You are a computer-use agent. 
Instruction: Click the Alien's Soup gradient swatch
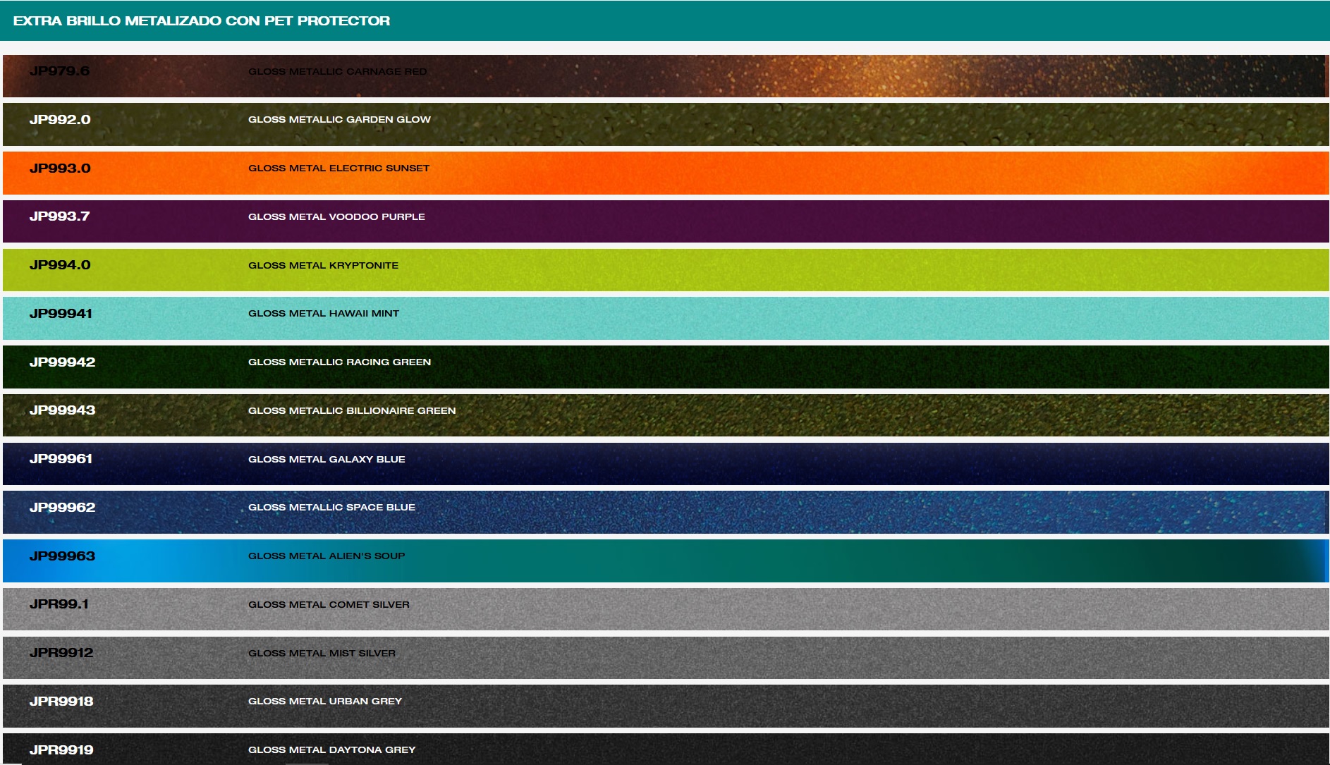665,561
